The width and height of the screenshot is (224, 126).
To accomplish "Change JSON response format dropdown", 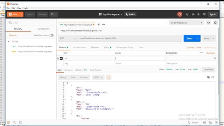I will point(98,77).
